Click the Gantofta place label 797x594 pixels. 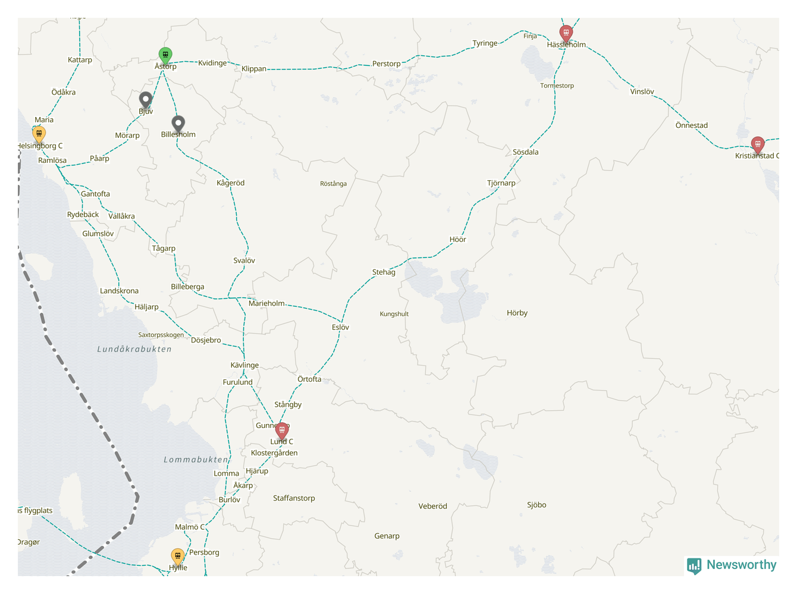point(95,194)
